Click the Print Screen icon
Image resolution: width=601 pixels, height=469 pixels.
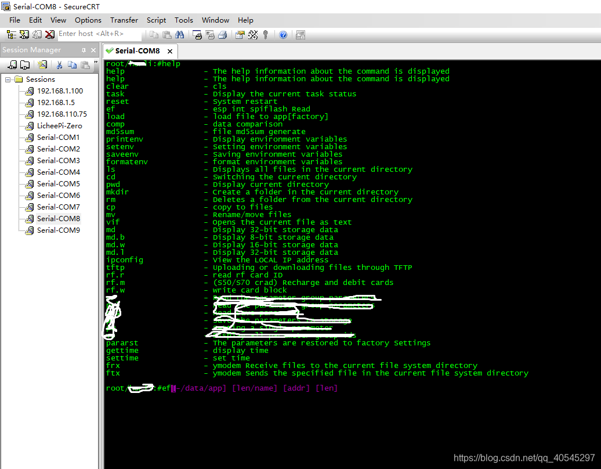[197, 35]
